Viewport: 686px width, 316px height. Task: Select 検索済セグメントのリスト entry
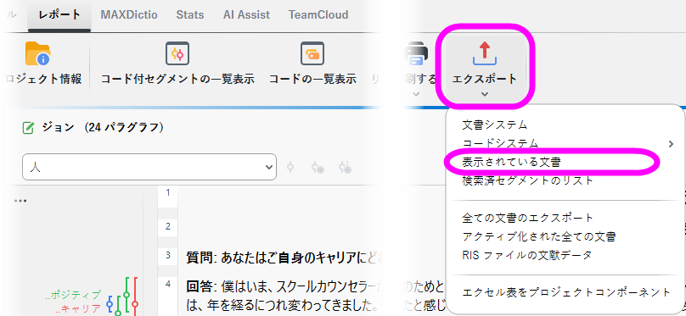pyautogui.click(x=527, y=180)
